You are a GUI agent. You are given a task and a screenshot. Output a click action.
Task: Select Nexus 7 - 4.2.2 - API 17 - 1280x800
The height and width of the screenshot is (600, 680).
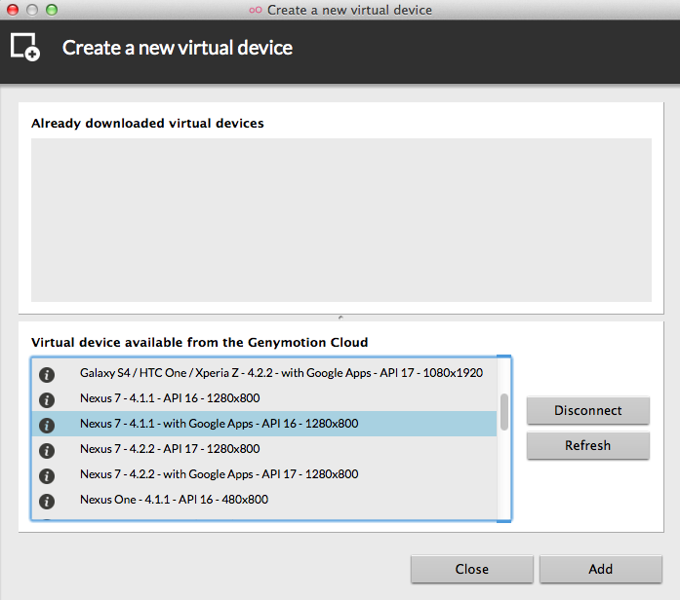264,449
